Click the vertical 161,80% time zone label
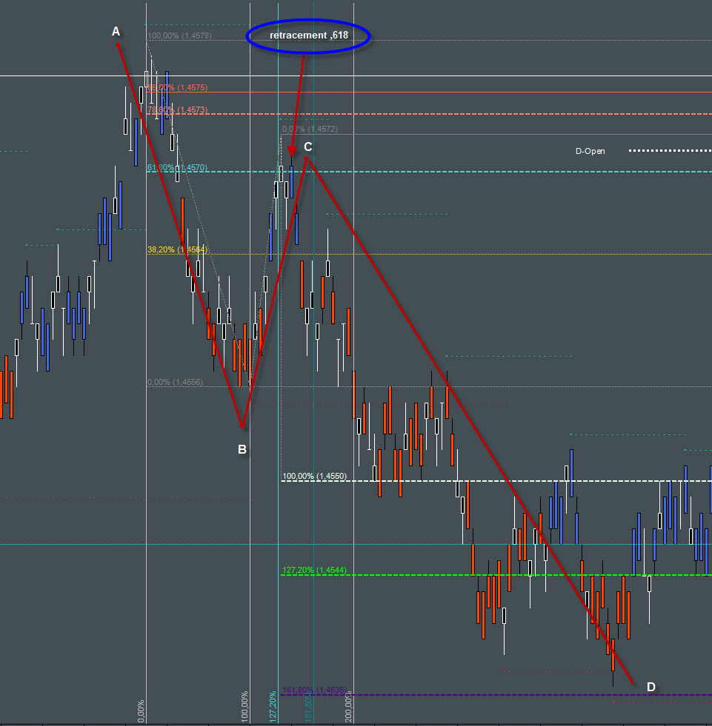The width and height of the screenshot is (712, 726). 308,707
